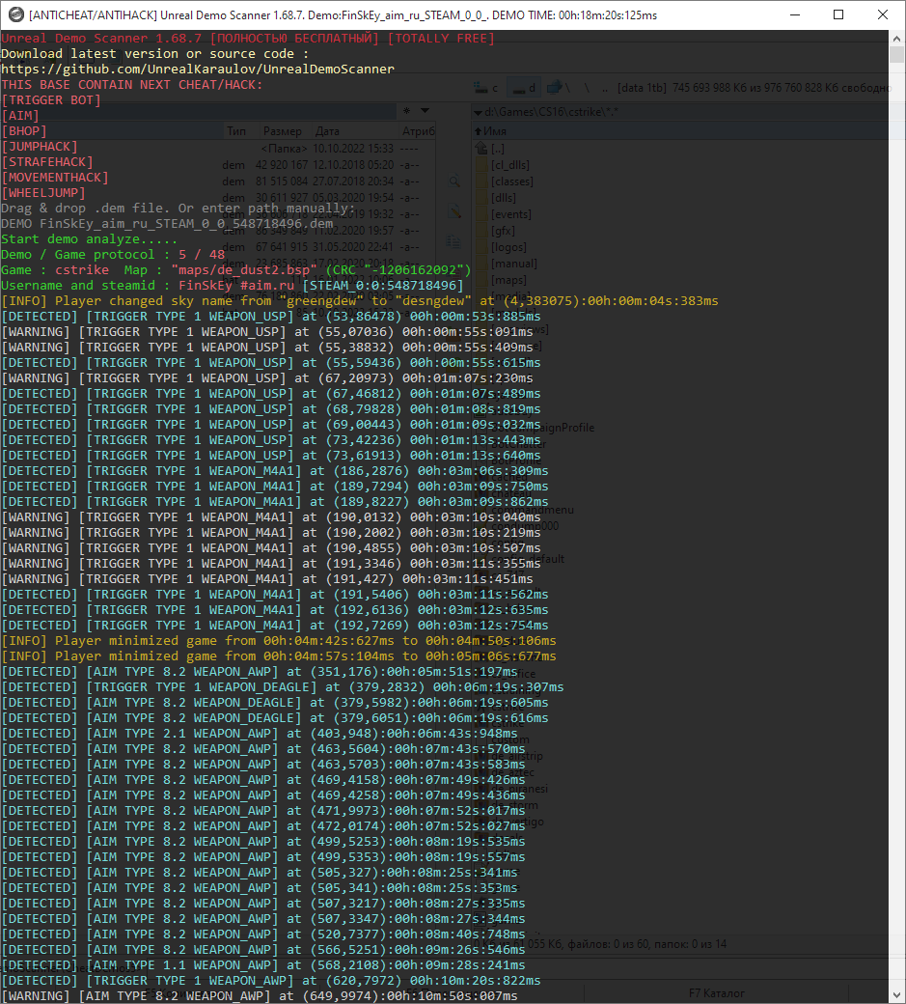Select the [manual] folder name

click(x=513, y=264)
